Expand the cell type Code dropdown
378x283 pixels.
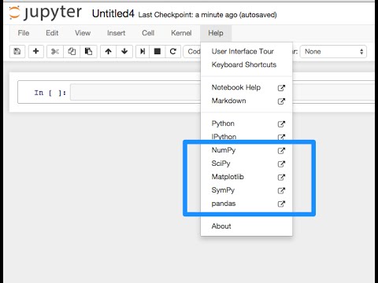point(192,51)
